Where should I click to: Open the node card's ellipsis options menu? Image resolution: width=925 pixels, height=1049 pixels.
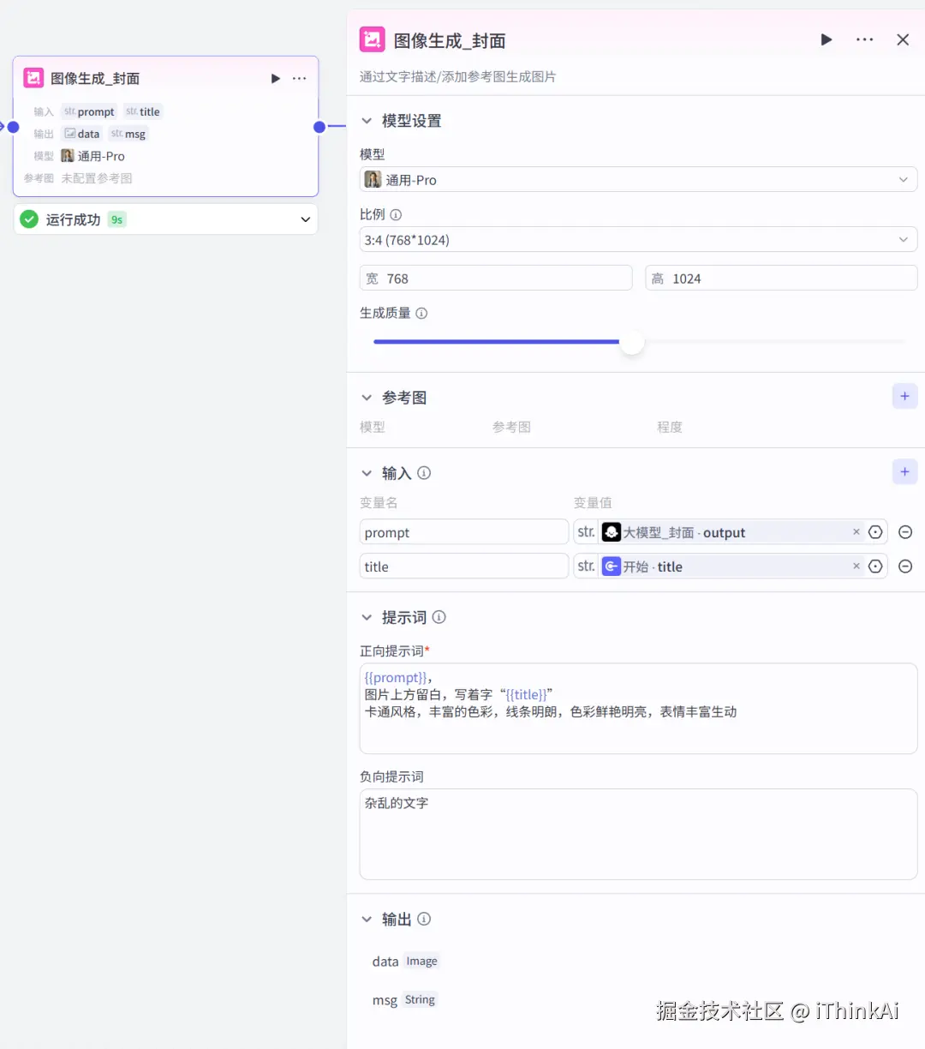tap(299, 78)
